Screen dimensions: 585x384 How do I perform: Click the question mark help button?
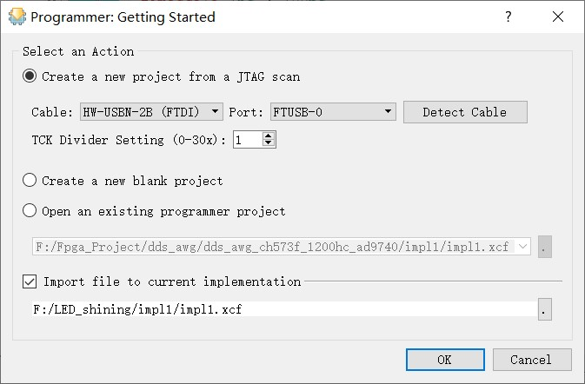pos(509,17)
